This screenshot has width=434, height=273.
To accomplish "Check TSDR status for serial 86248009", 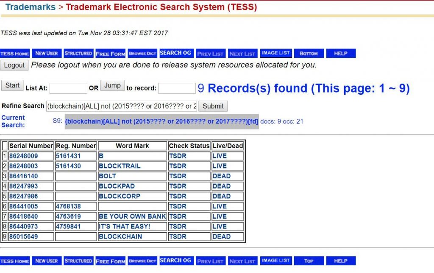I will (x=178, y=156).
